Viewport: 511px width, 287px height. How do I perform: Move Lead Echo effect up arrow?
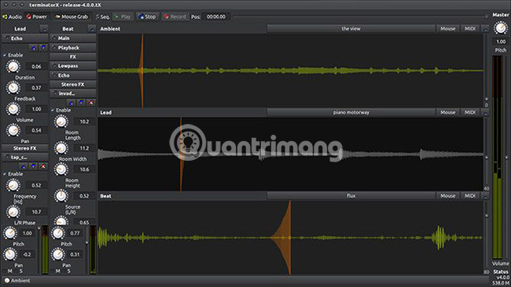coord(33,48)
